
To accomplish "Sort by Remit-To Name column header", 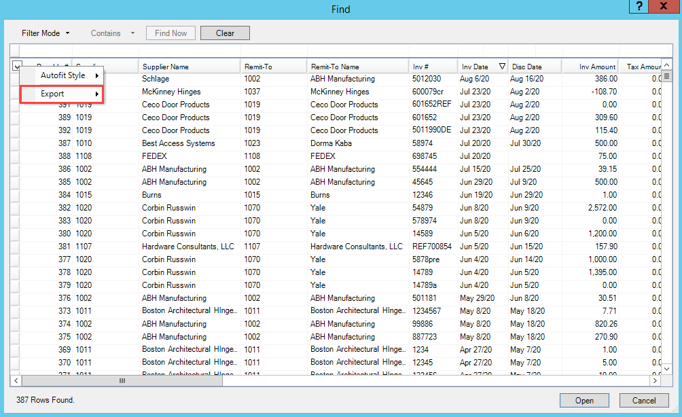I will 357,67.
